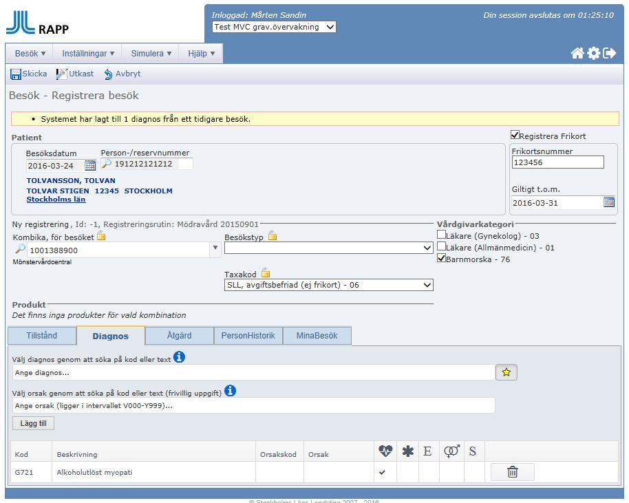Click the Ange orsak search field
This screenshot has width=629, height=503.
(x=253, y=405)
